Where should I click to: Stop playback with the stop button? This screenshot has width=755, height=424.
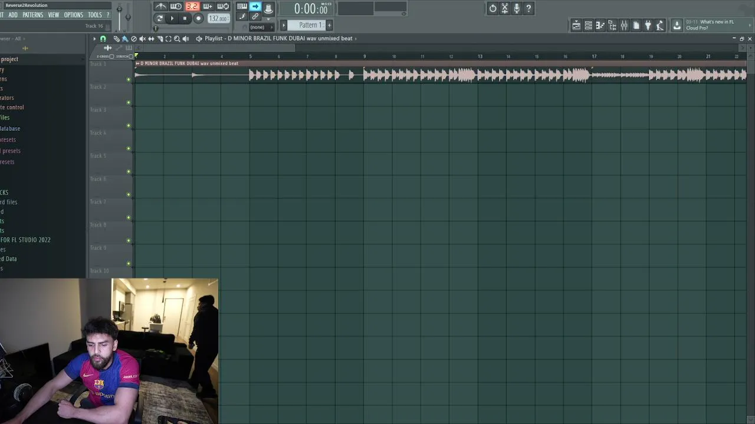[185, 18]
